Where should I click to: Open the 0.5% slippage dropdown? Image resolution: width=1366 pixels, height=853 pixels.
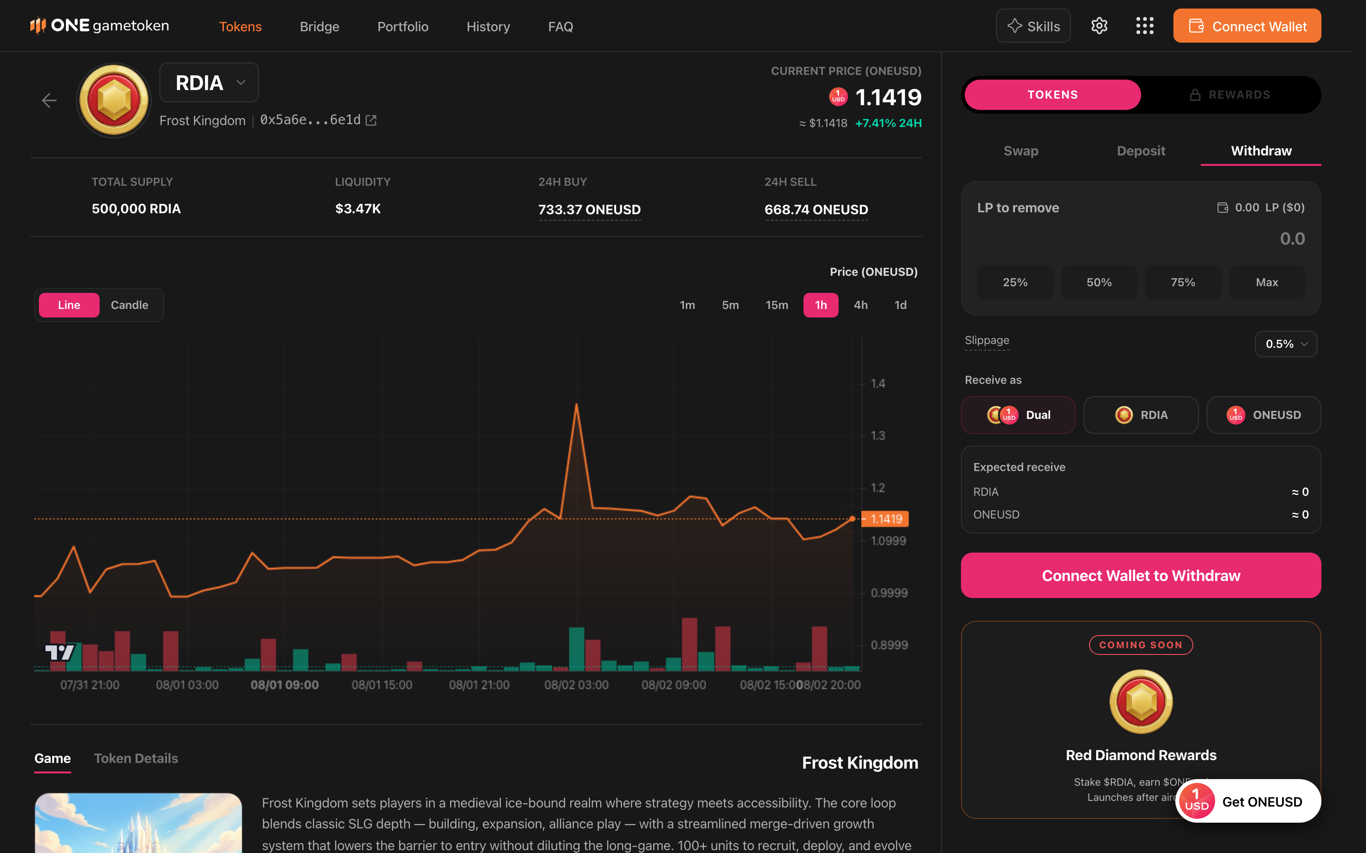[1286, 344]
